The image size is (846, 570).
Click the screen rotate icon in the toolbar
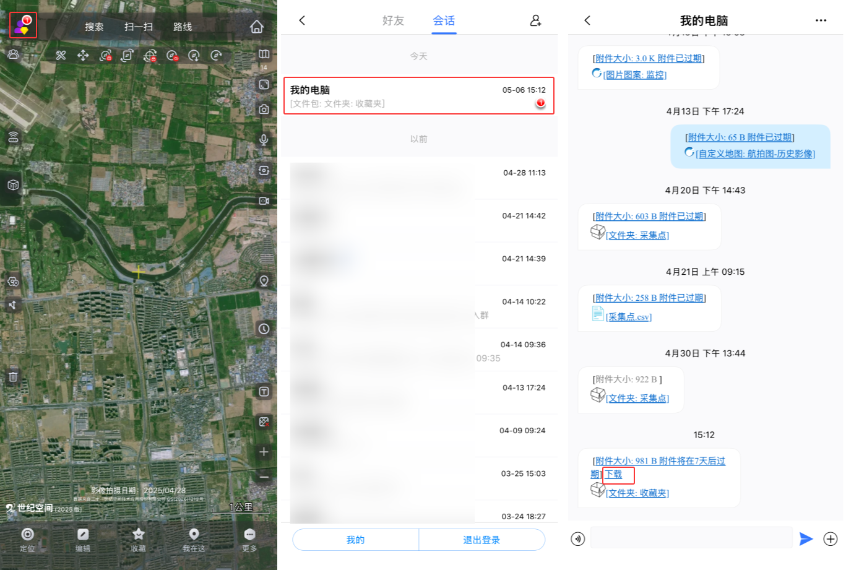[x=127, y=56]
